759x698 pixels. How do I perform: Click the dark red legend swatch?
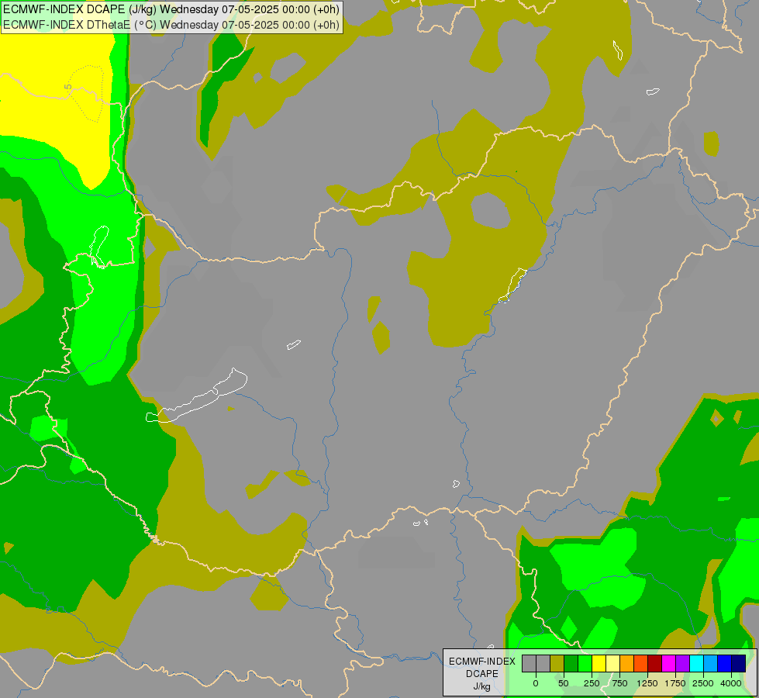point(655,663)
